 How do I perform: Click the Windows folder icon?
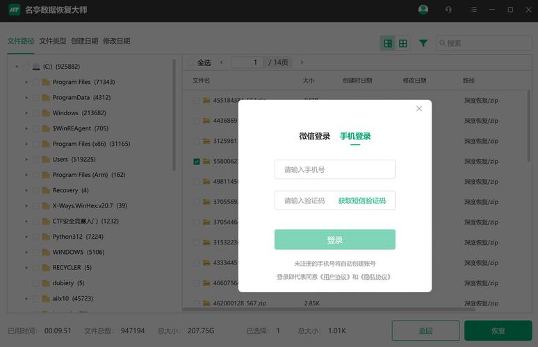coord(46,113)
